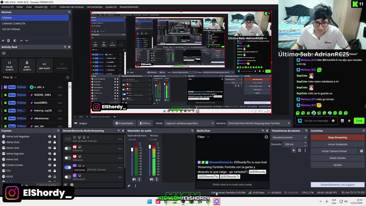
Task: Delete selected scene with trash icon
Action: [x=8, y=41]
